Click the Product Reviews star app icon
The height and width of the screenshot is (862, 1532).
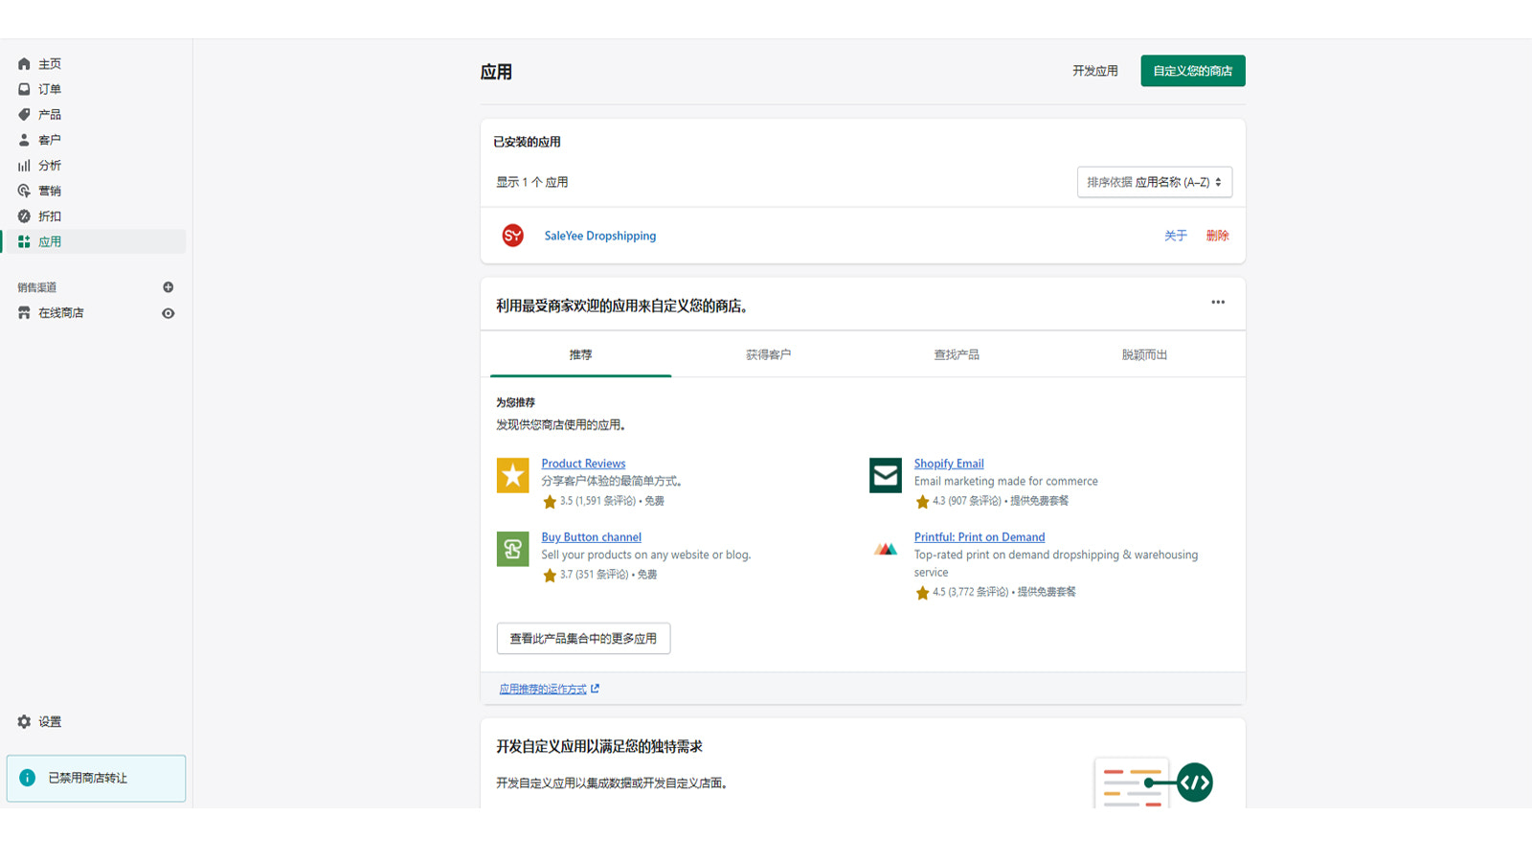pyautogui.click(x=513, y=475)
